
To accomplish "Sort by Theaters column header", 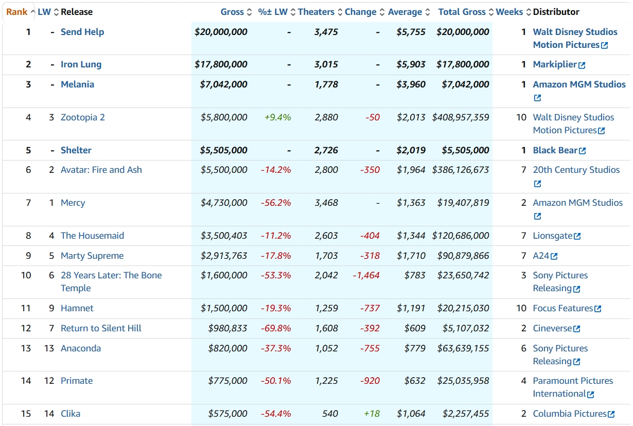I will click(316, 12).
